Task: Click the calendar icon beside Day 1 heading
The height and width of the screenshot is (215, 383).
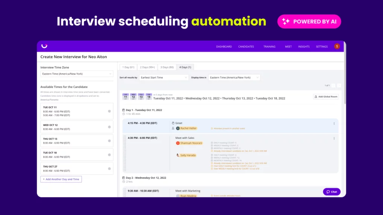Action: point(123,110)
